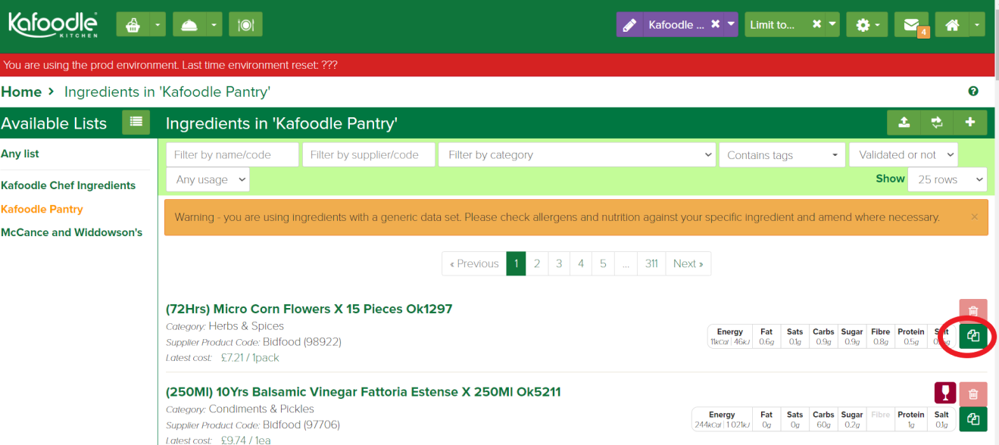
Task: Click the supplier code 'Bidfood (98922)'
Action: tap(302, 342)
